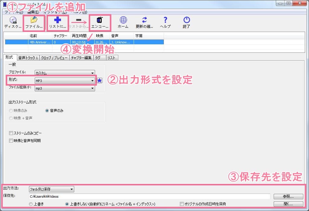Viewport: 309px width, 211px height.
Task: Switch to 音声トラック 1 tab
Action: coord(28,58)
